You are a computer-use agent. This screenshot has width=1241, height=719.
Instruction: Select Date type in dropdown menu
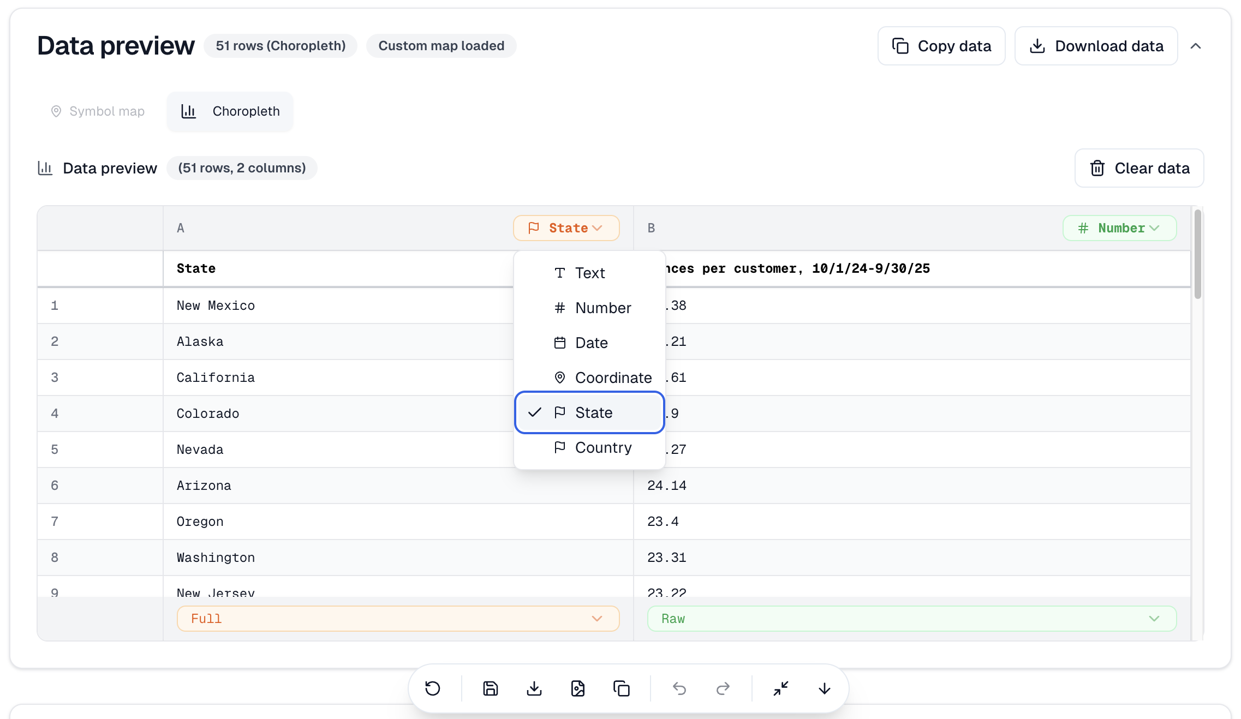click(589, 343)
